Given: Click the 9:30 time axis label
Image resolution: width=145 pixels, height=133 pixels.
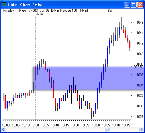Looking at the screenshot, I should 36,125.
